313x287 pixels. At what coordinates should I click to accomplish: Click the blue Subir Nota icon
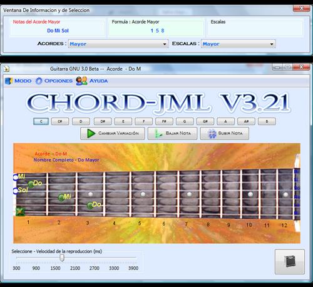212,134
